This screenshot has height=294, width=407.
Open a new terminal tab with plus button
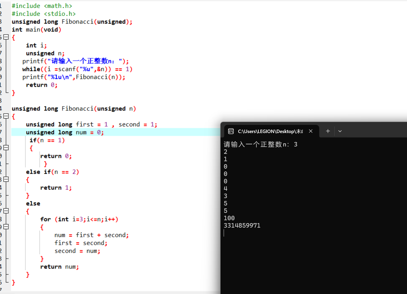coord(328,131)
